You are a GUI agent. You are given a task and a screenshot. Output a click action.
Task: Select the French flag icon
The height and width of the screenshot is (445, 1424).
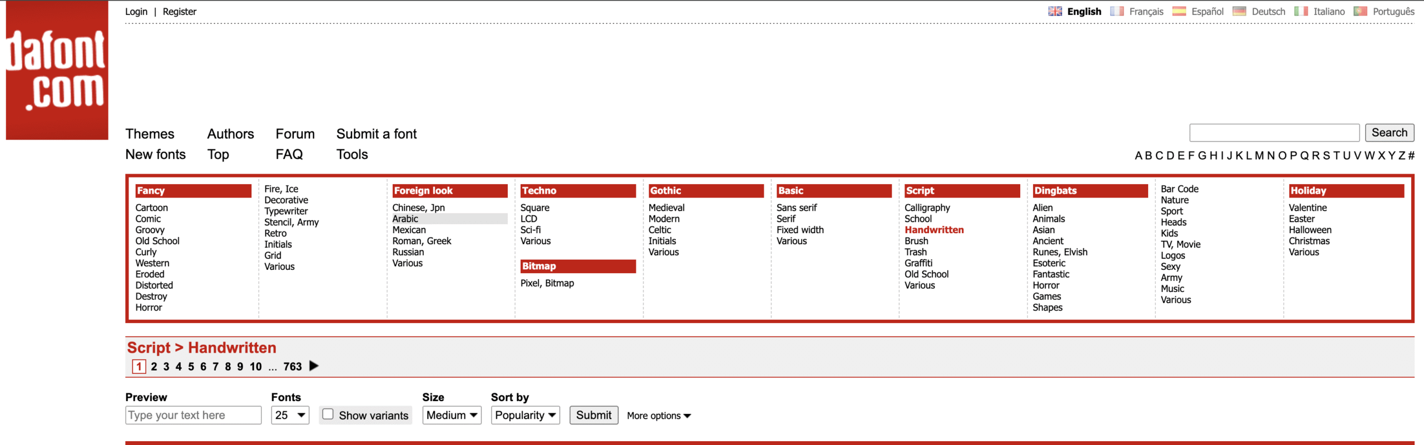(x=1116, y=11)
